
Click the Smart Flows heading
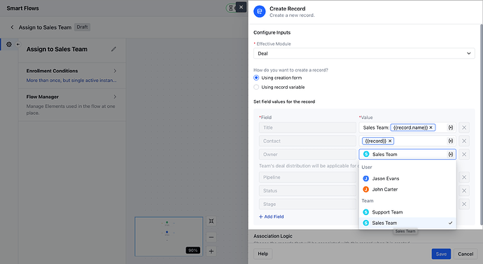[x=23, y=8]
